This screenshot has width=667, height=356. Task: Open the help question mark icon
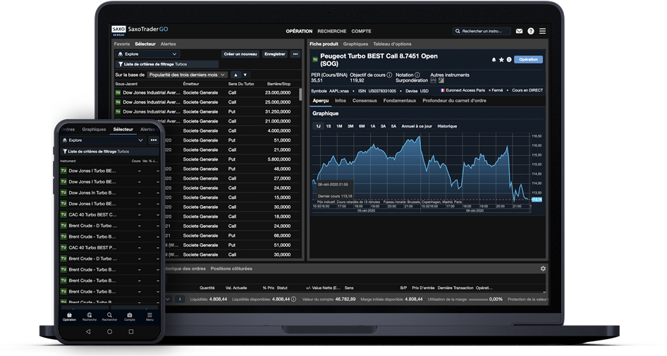531,31
